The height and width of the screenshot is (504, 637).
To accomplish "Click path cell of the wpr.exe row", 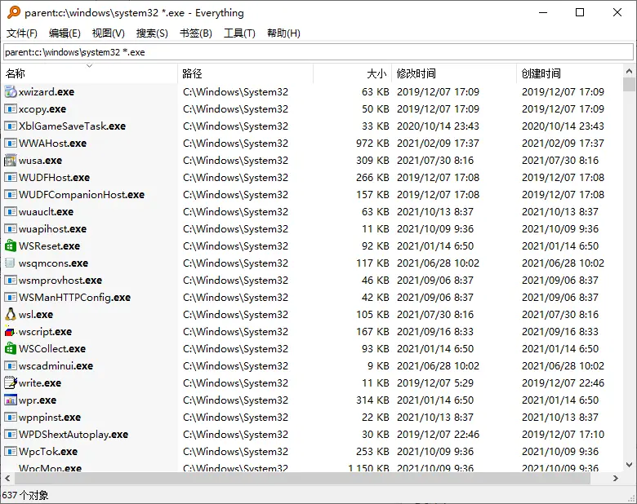I will pyautogui.click(x=236, y=400).
